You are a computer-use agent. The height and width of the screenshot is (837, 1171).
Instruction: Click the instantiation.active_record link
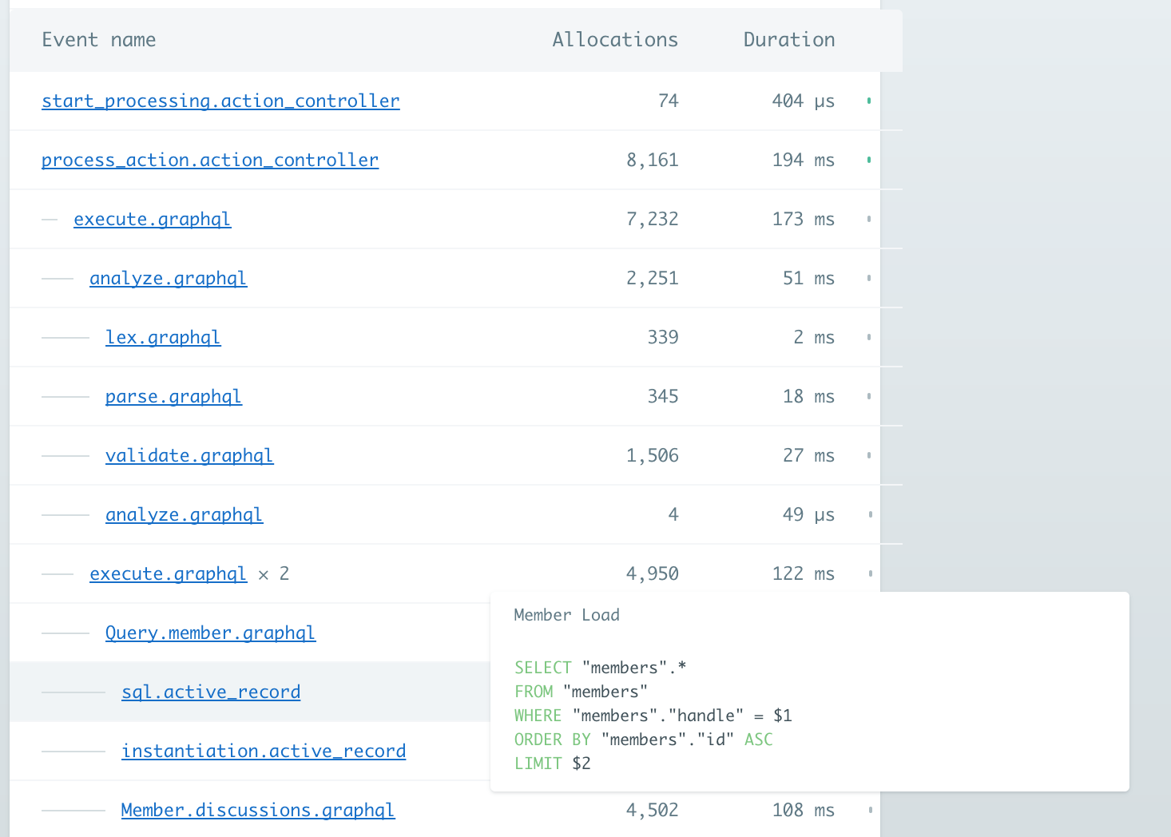pyautogui.click(x=264, y=752)
